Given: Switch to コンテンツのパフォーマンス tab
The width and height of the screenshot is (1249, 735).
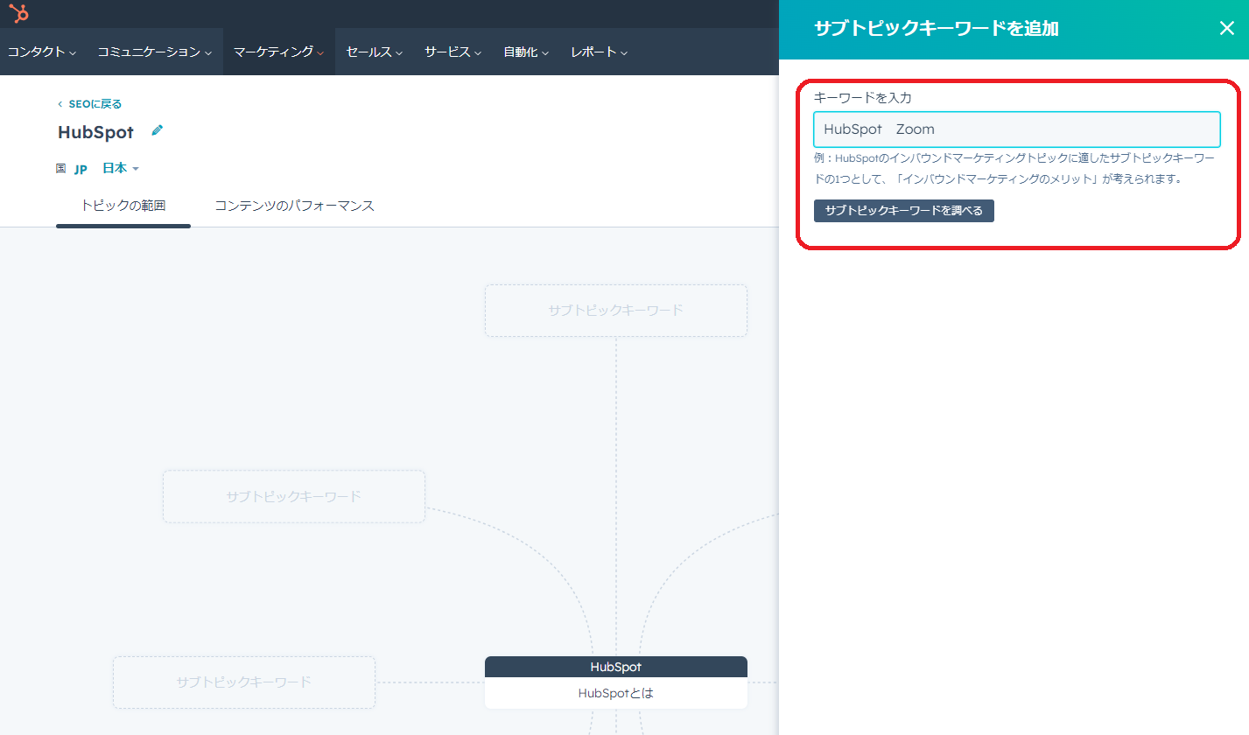Looking at the screenshot, I should tap(295, 206).
